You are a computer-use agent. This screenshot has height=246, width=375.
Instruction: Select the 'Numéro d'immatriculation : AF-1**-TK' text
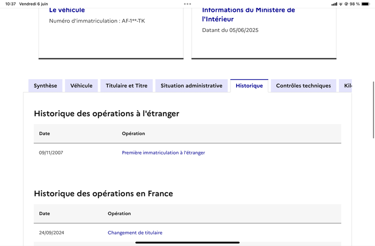click(97, 21)
